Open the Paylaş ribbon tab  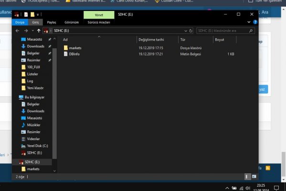(x=52, y=22)
